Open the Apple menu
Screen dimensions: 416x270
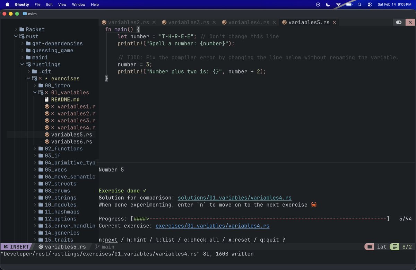pyautogui.click(x=7, y=5)
